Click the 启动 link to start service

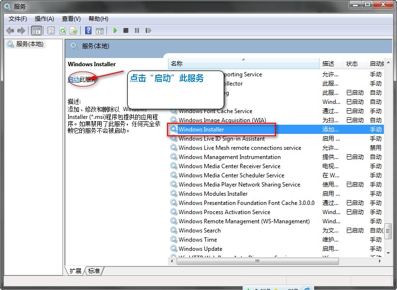[x=74, y=79]
